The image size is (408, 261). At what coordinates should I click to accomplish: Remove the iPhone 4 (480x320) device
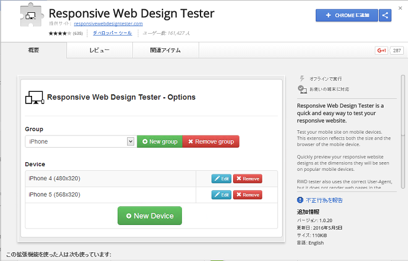point(248,178)
